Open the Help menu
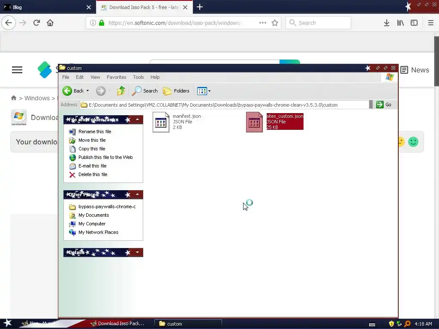 click(x=155, y=77)
